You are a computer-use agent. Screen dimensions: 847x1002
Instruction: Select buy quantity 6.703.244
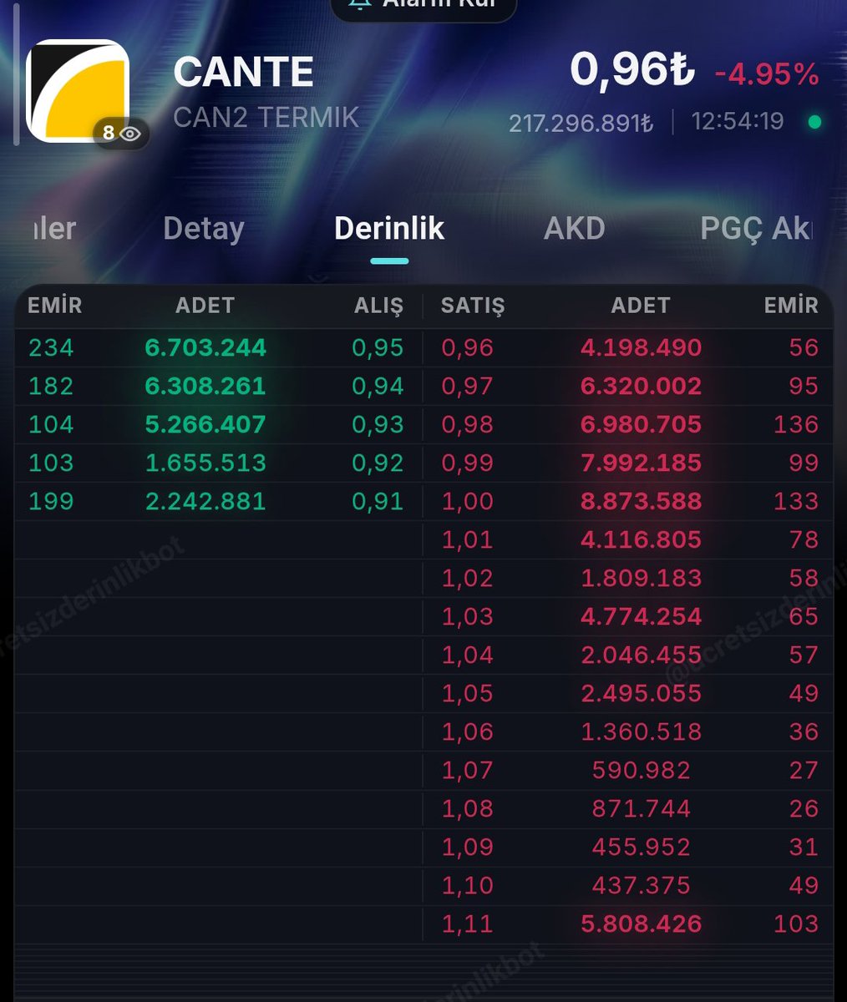(205, 347)
